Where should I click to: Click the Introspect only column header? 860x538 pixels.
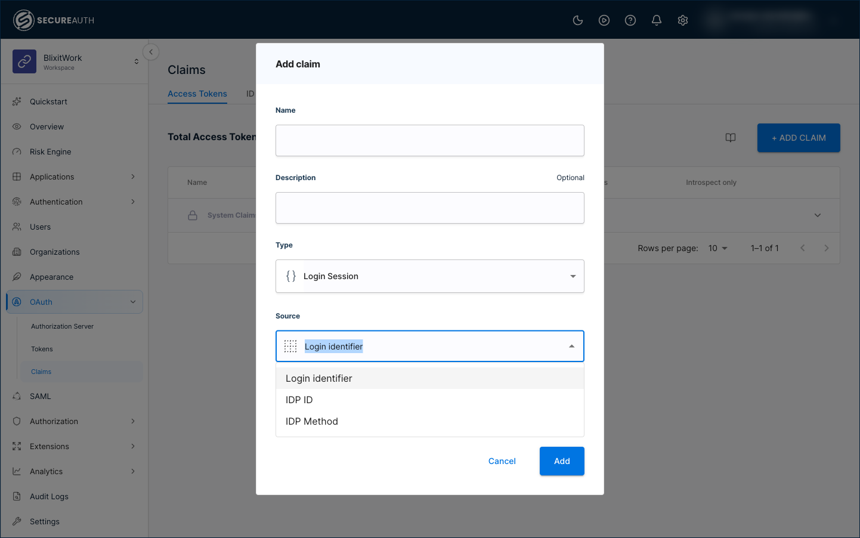click(711, 183)
